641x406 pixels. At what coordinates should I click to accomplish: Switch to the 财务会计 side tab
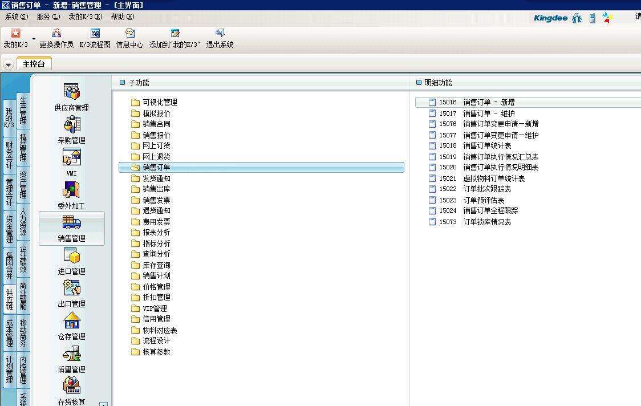pyautogui.click(x=9, y=155)
